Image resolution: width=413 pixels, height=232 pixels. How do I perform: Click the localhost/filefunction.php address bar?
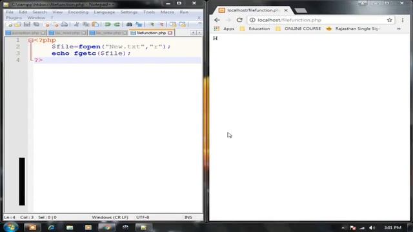(x=321, y=20)
